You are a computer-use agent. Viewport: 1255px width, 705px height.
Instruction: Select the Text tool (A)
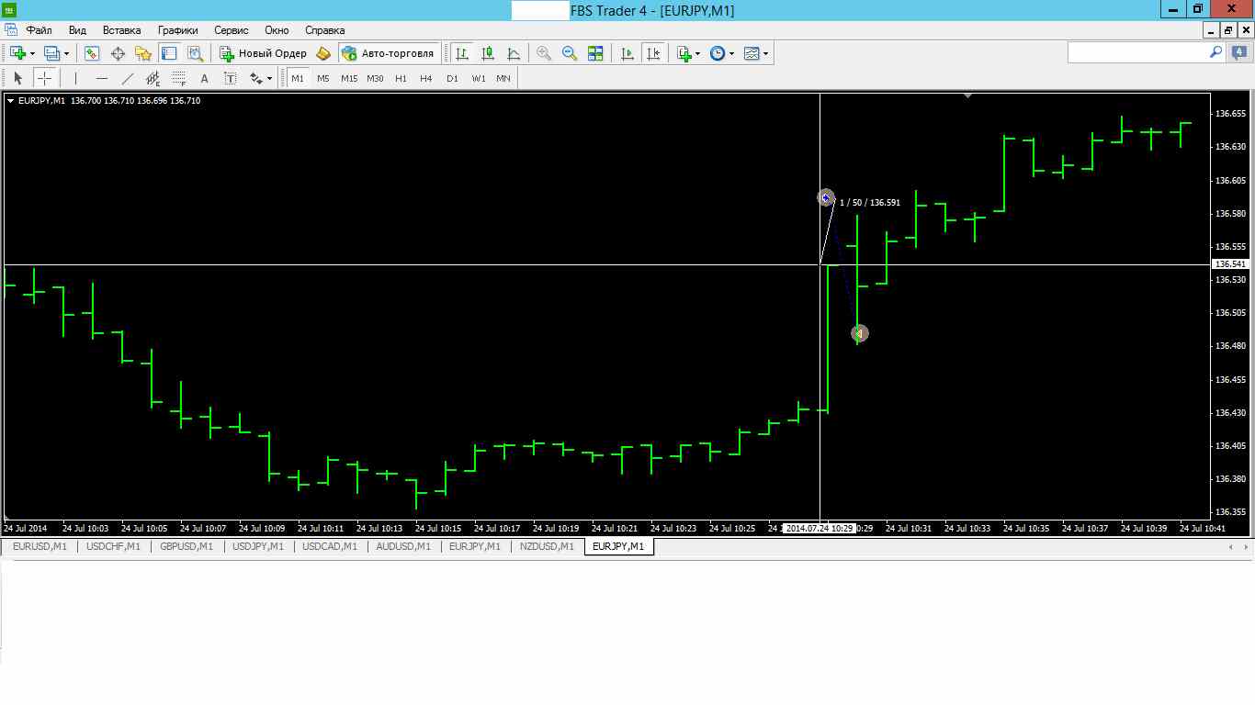click(204, 78)
